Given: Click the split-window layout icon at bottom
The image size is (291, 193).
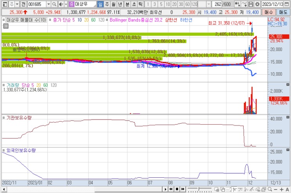Looking at the screenshot, I should [217, 189].
